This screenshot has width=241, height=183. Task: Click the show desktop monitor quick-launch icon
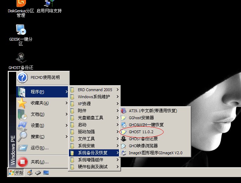click(46, 173)
